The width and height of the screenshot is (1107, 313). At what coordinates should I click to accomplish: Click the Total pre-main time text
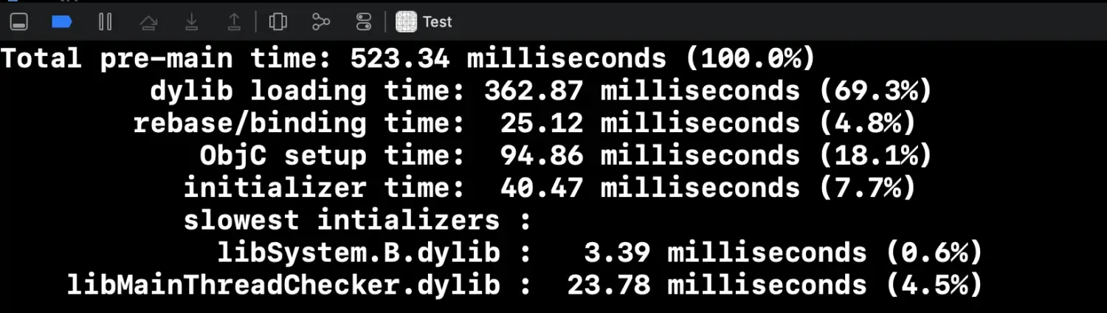coord(167,58)
